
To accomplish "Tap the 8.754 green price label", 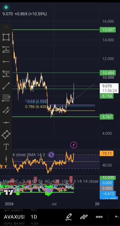I will click(x=107, y=96).
